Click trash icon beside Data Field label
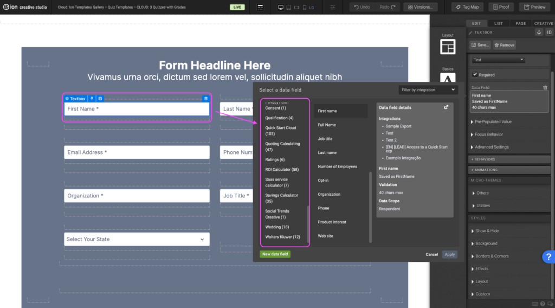The width and height of the screenshot is (555, 308). tap(545, 87)
